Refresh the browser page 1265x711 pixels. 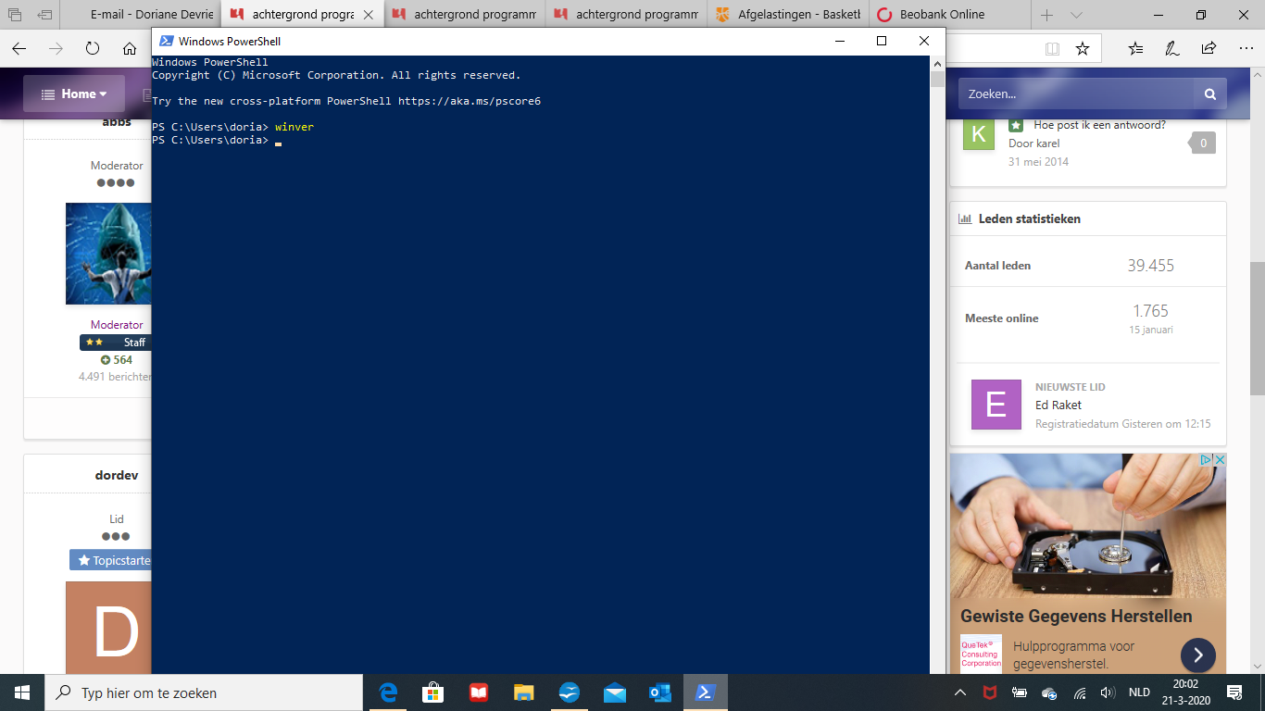(93, 49)
